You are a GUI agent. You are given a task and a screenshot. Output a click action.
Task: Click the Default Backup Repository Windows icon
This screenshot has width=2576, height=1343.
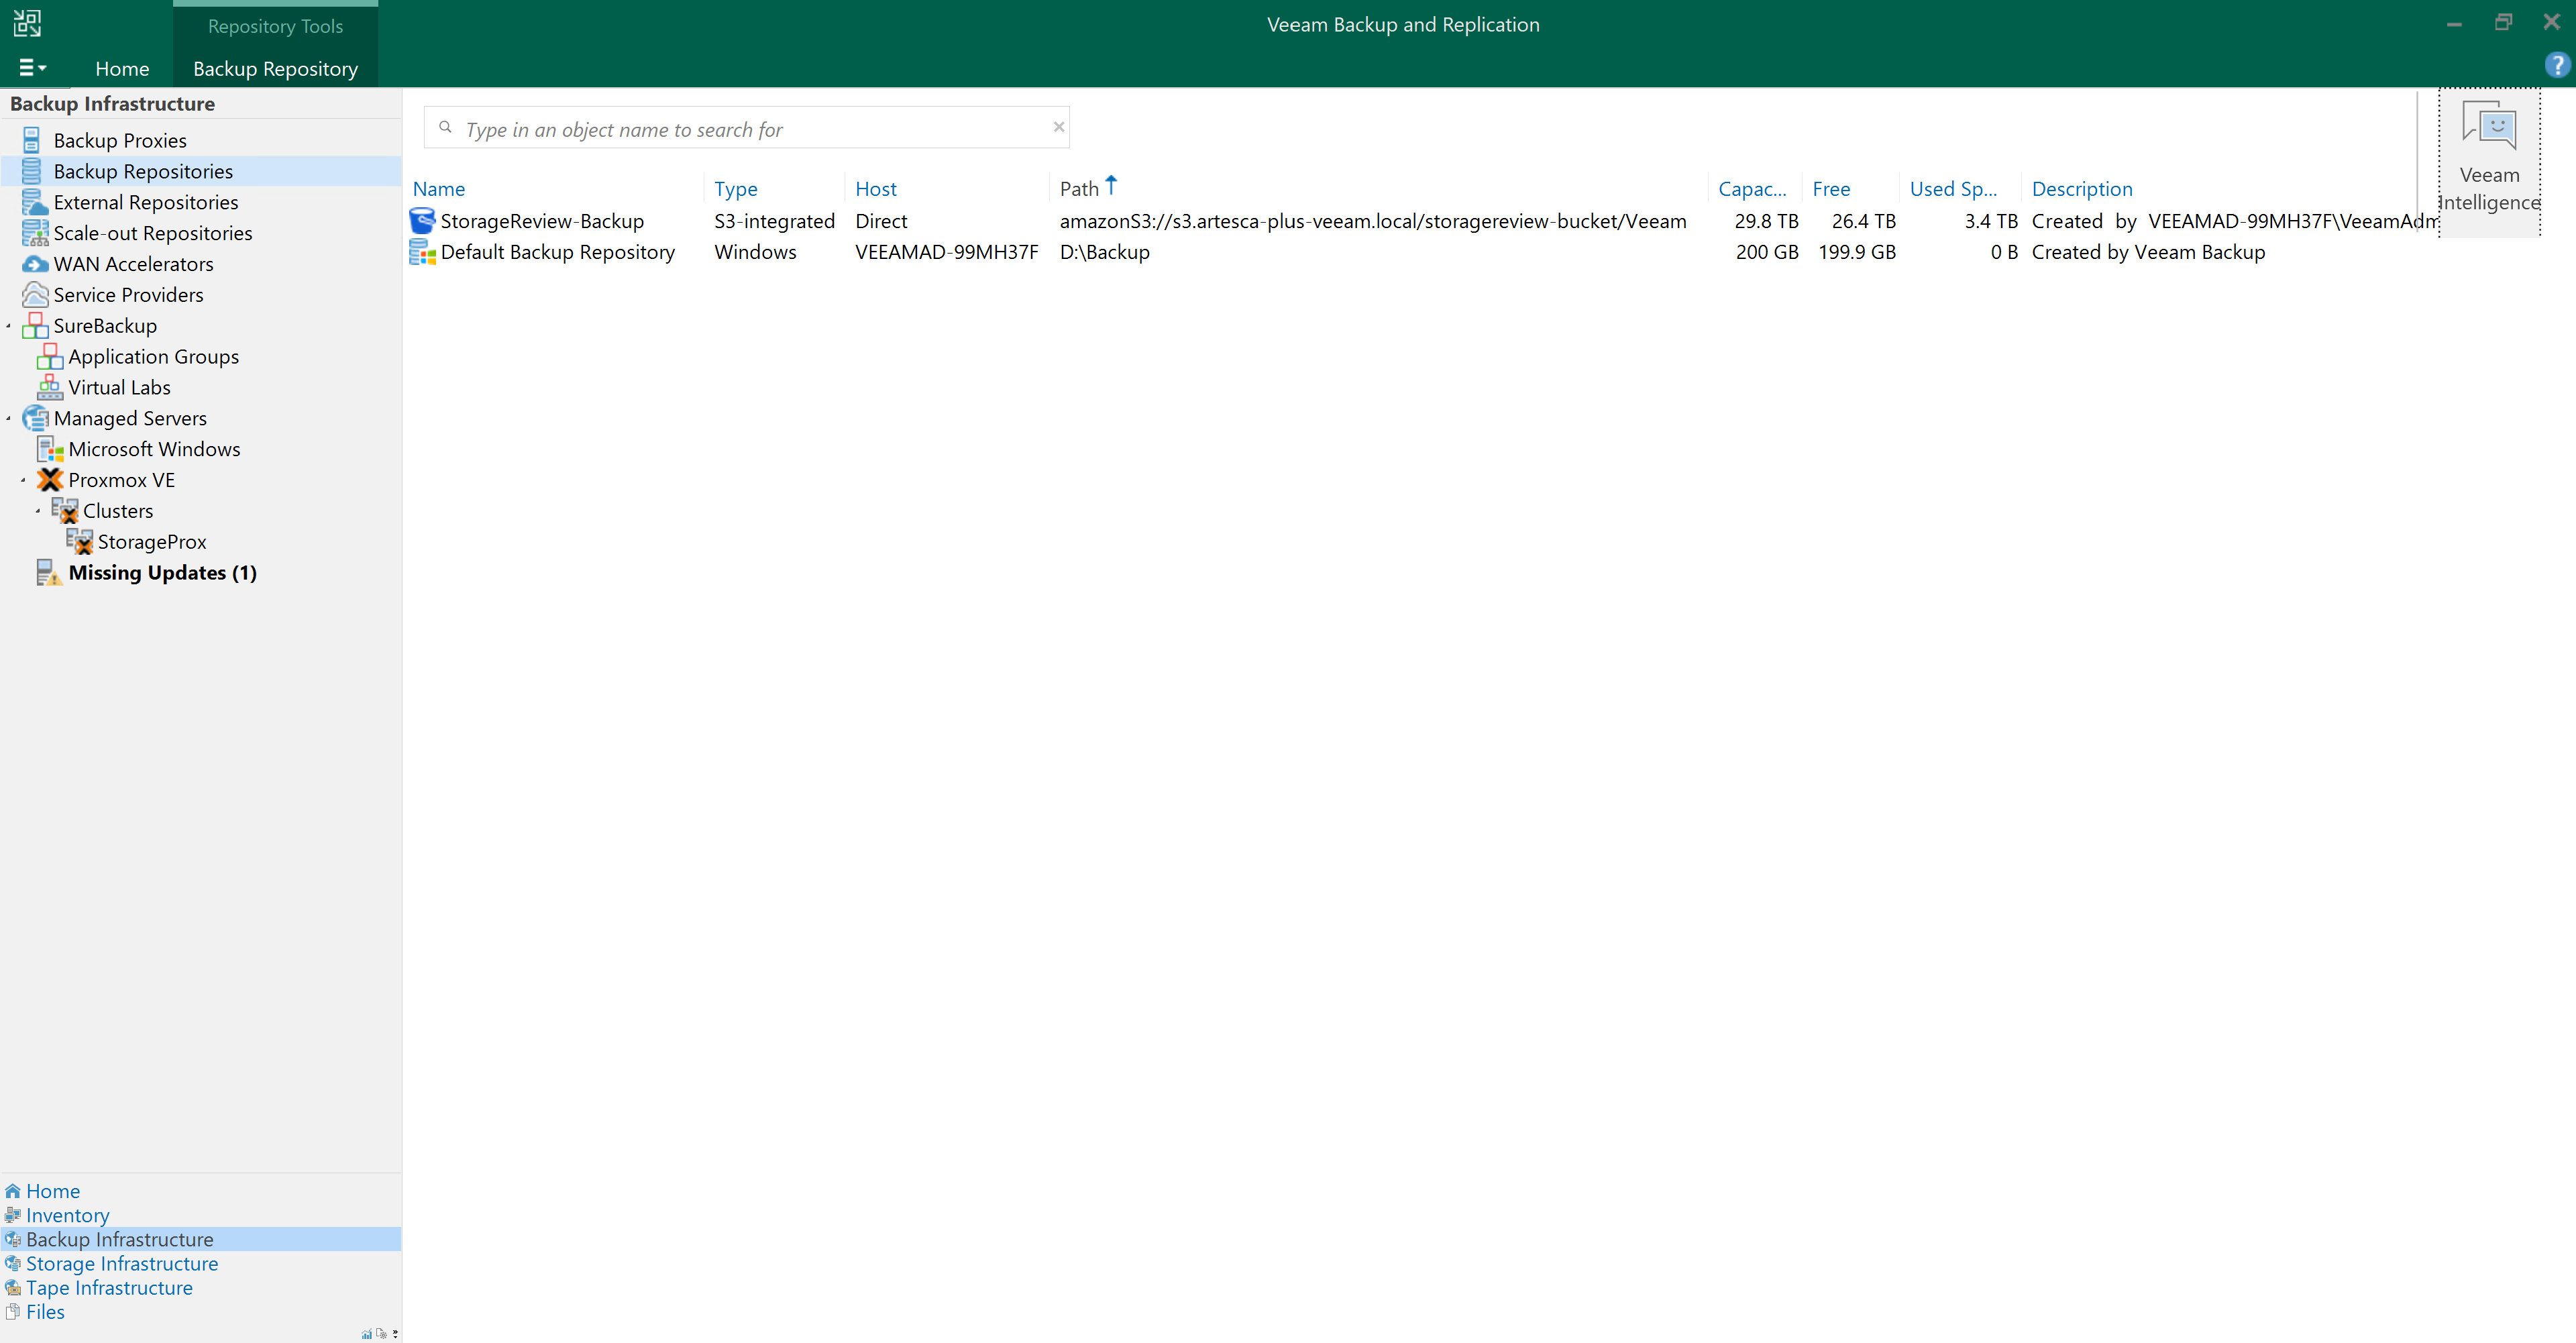[422, 252]
